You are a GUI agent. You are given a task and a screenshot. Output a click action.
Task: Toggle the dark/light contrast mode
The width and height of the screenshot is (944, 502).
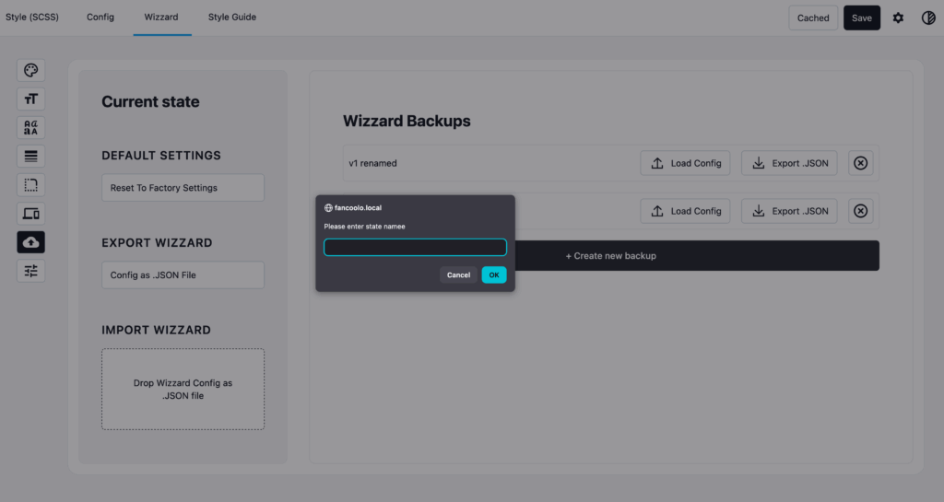click(x=928, y=18)
